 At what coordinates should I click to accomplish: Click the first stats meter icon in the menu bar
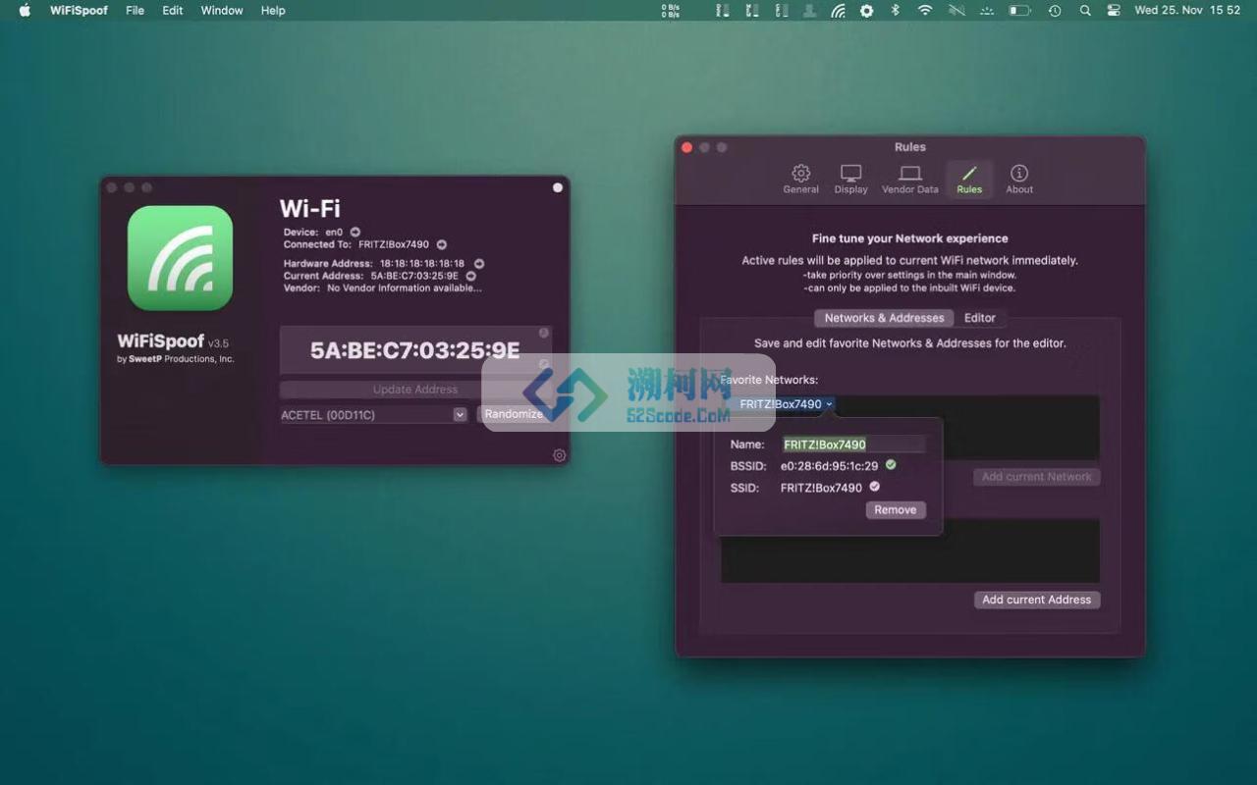pyautogui.click(x=723, y=11)
